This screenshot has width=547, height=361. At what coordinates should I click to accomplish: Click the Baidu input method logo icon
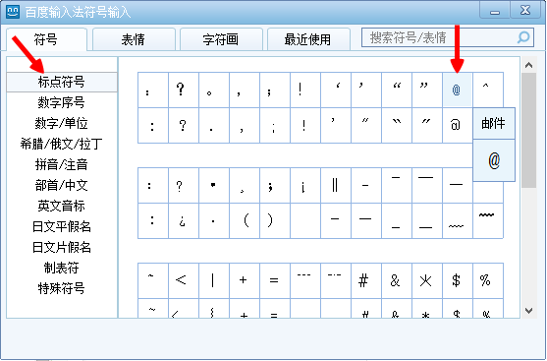pyautogui.click(x=13, y=12)
